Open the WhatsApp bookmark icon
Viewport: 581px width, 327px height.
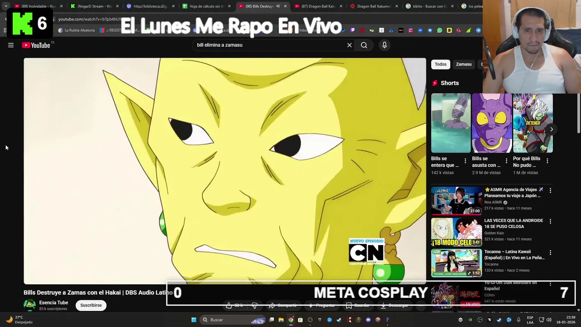(439, 30)
